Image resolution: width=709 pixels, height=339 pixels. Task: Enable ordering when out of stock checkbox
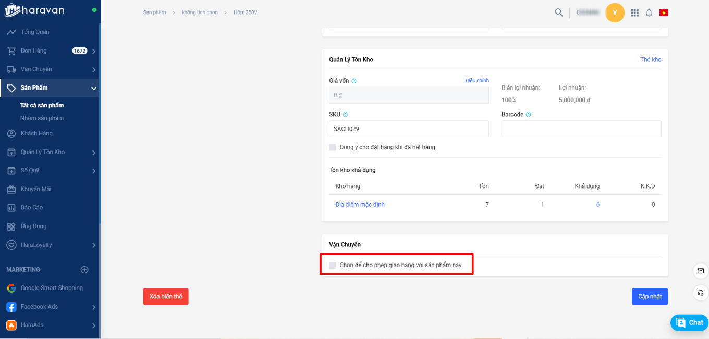333,147
